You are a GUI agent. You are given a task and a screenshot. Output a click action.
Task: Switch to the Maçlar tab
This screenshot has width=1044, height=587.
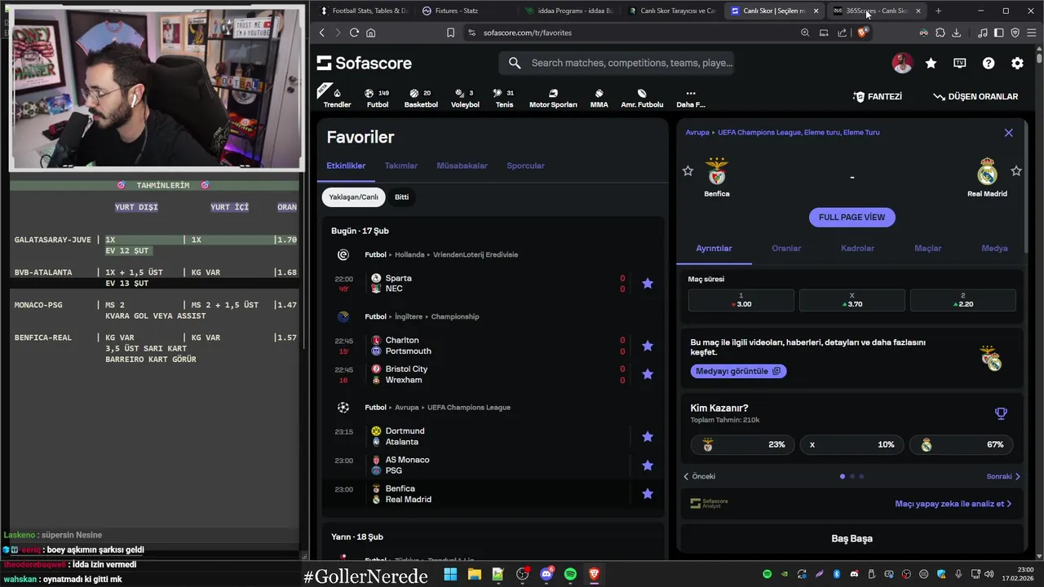pos(927,248)
